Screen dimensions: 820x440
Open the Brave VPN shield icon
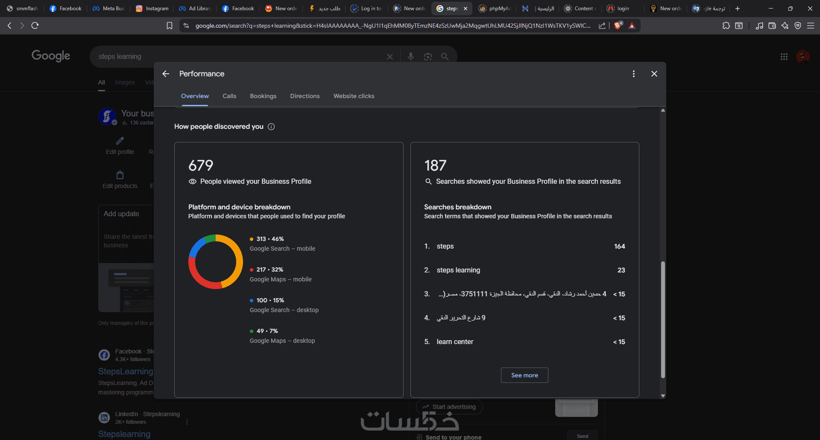point(798,26)
